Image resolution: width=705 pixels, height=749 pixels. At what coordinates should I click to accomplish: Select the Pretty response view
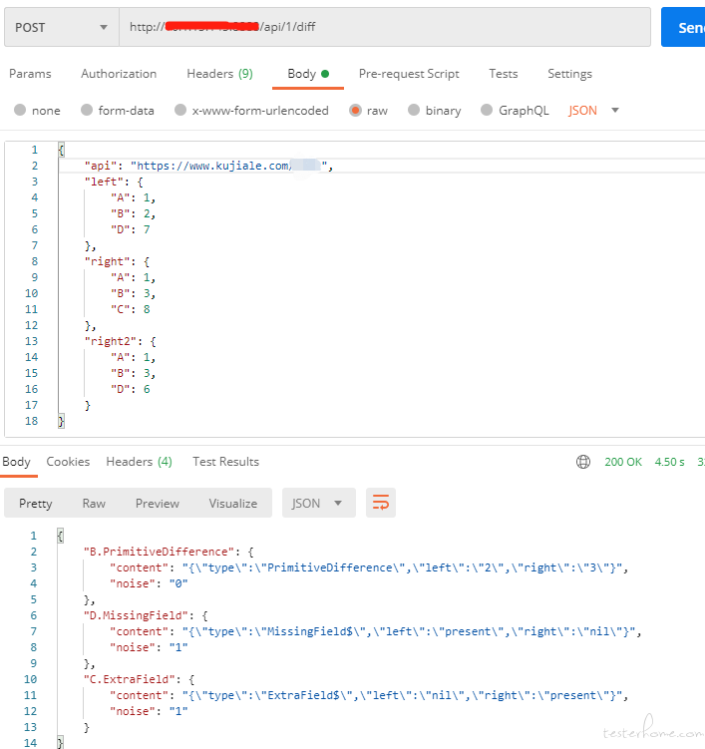click(x=36, y=503)
